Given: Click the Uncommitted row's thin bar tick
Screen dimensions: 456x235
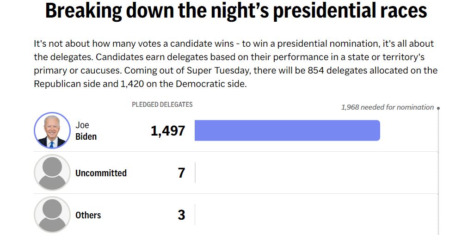Looking at the screenshot, I should point(195,173).
